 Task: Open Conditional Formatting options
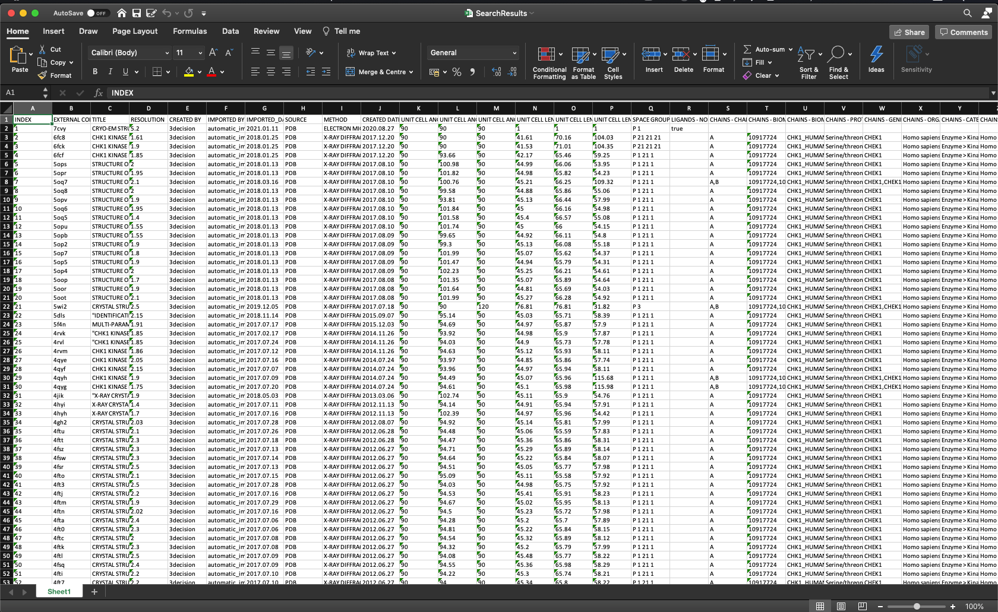tap(549, 63)
